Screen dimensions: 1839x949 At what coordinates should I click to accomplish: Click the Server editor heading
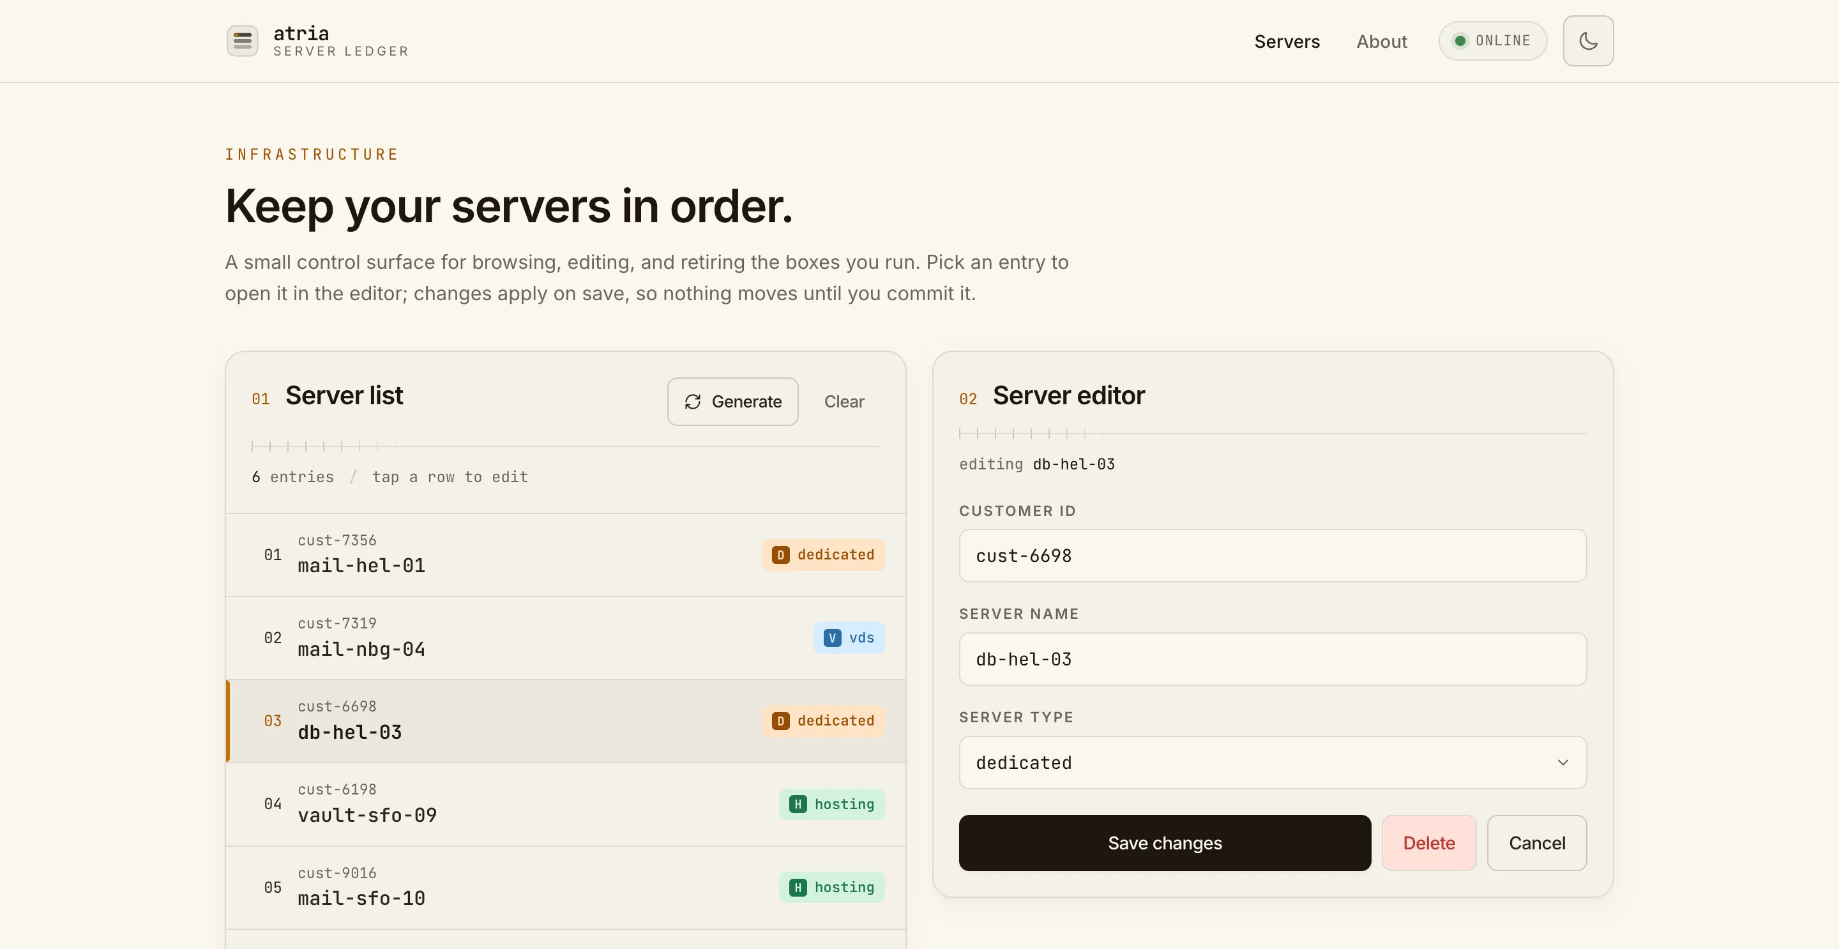coord(1069,395)
